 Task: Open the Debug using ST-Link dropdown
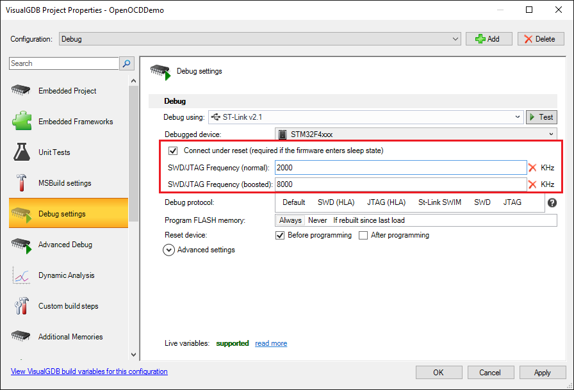tap(366, 117)
